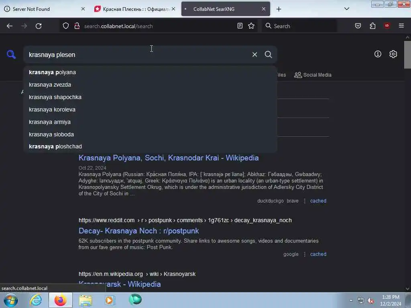411x308 pixels.
Task: Select the Social Media category tab
Action: coord(313,75)
